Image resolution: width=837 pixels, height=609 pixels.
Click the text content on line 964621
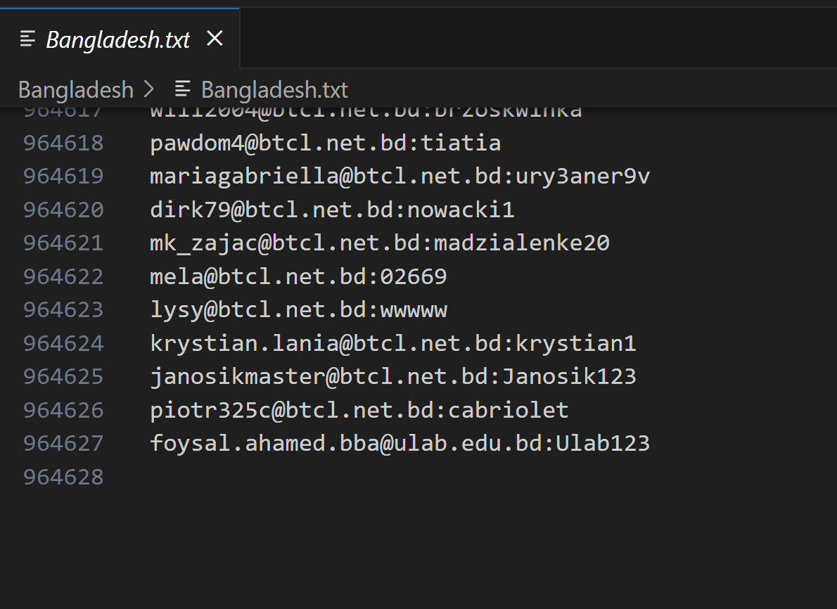[x=380, y=243]
